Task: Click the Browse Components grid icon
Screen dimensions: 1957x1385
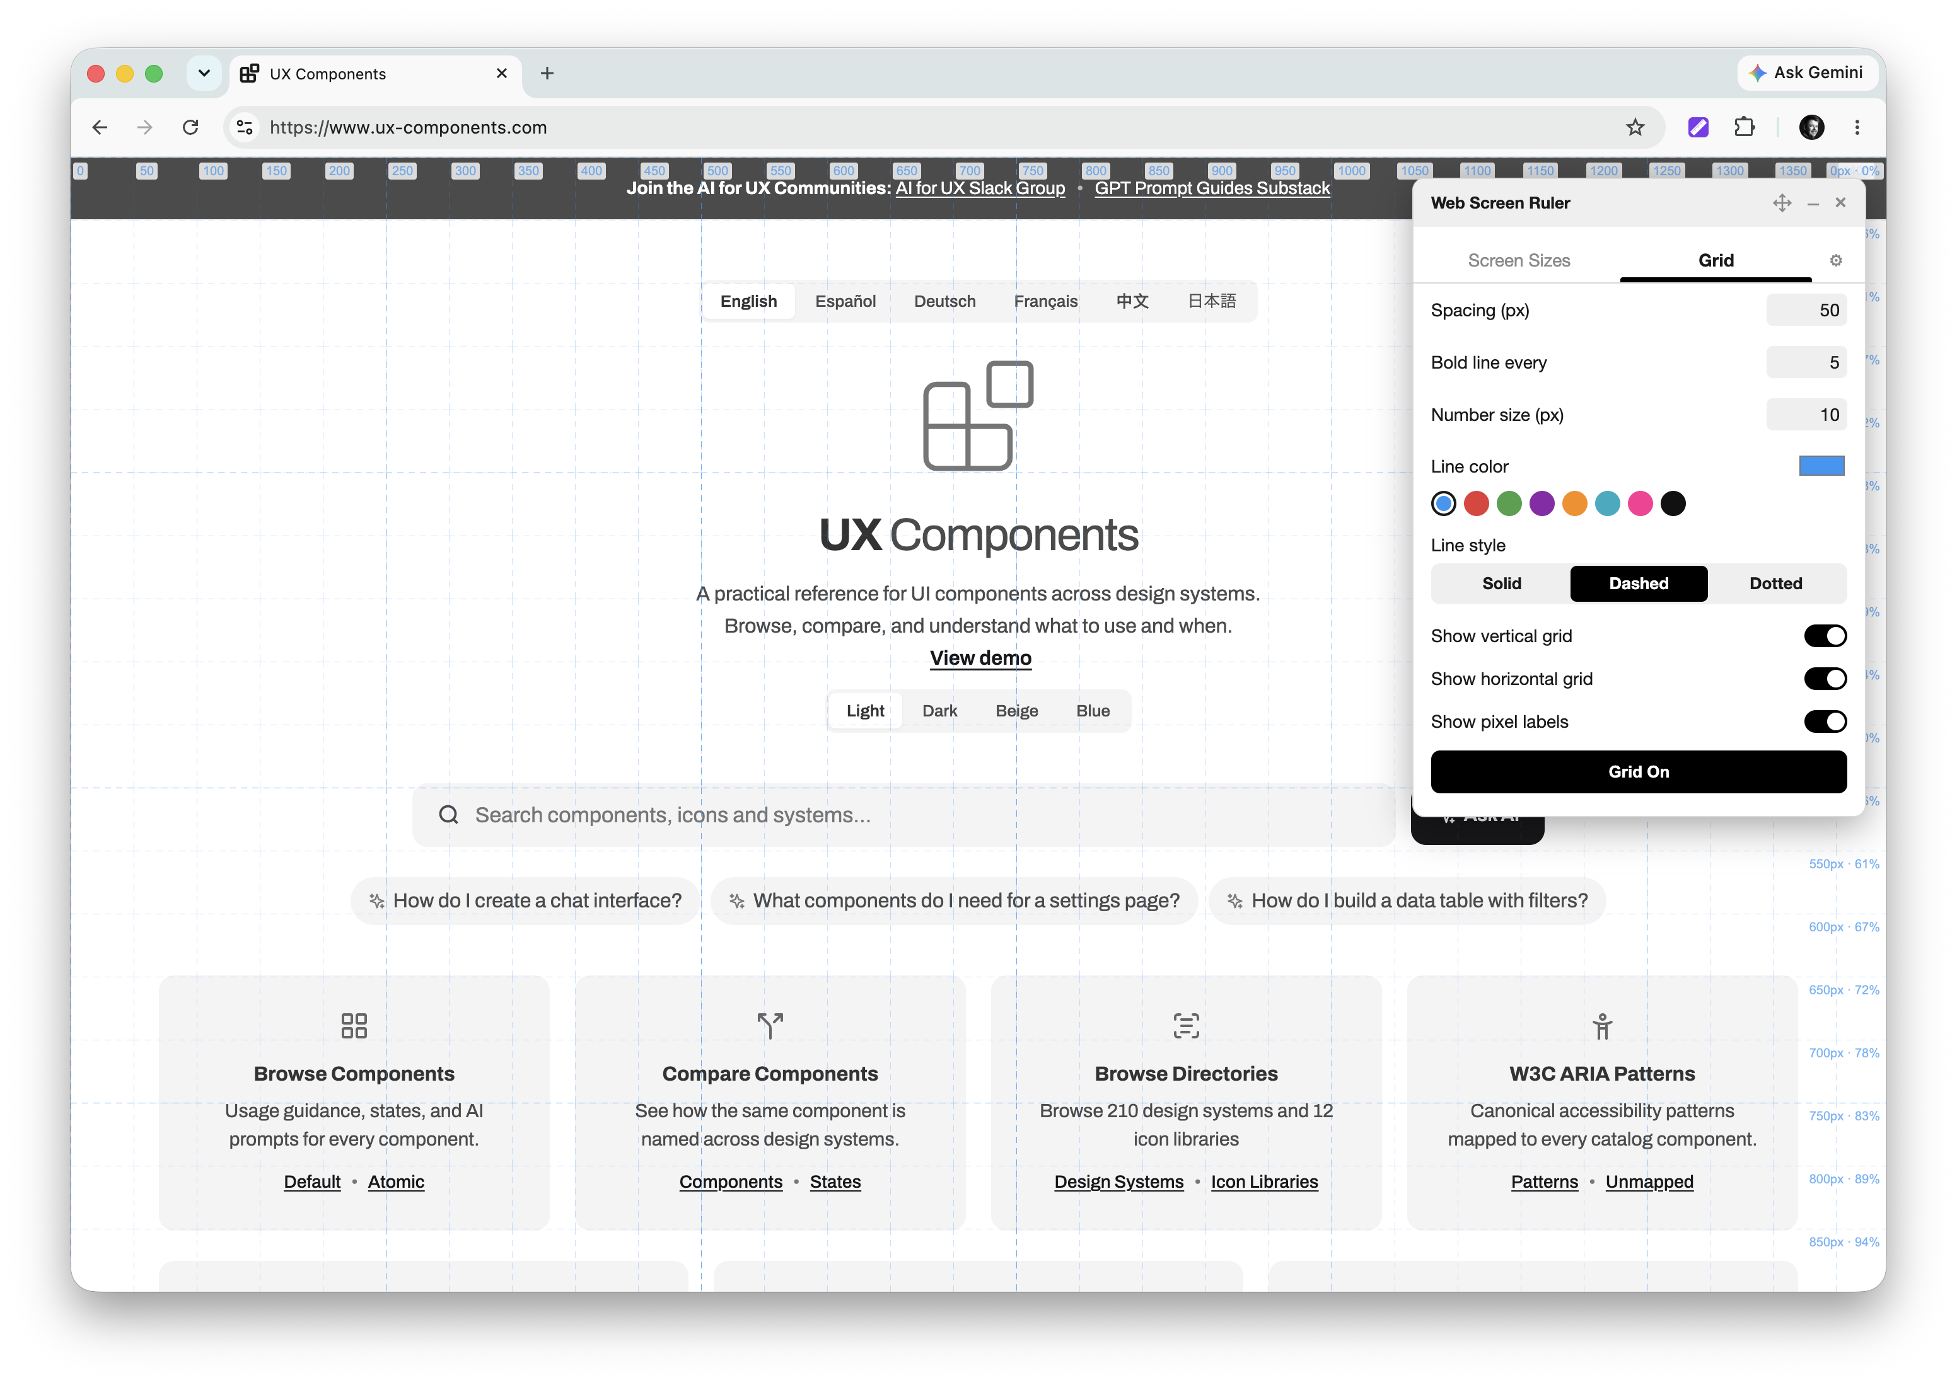Action: 354,1025
